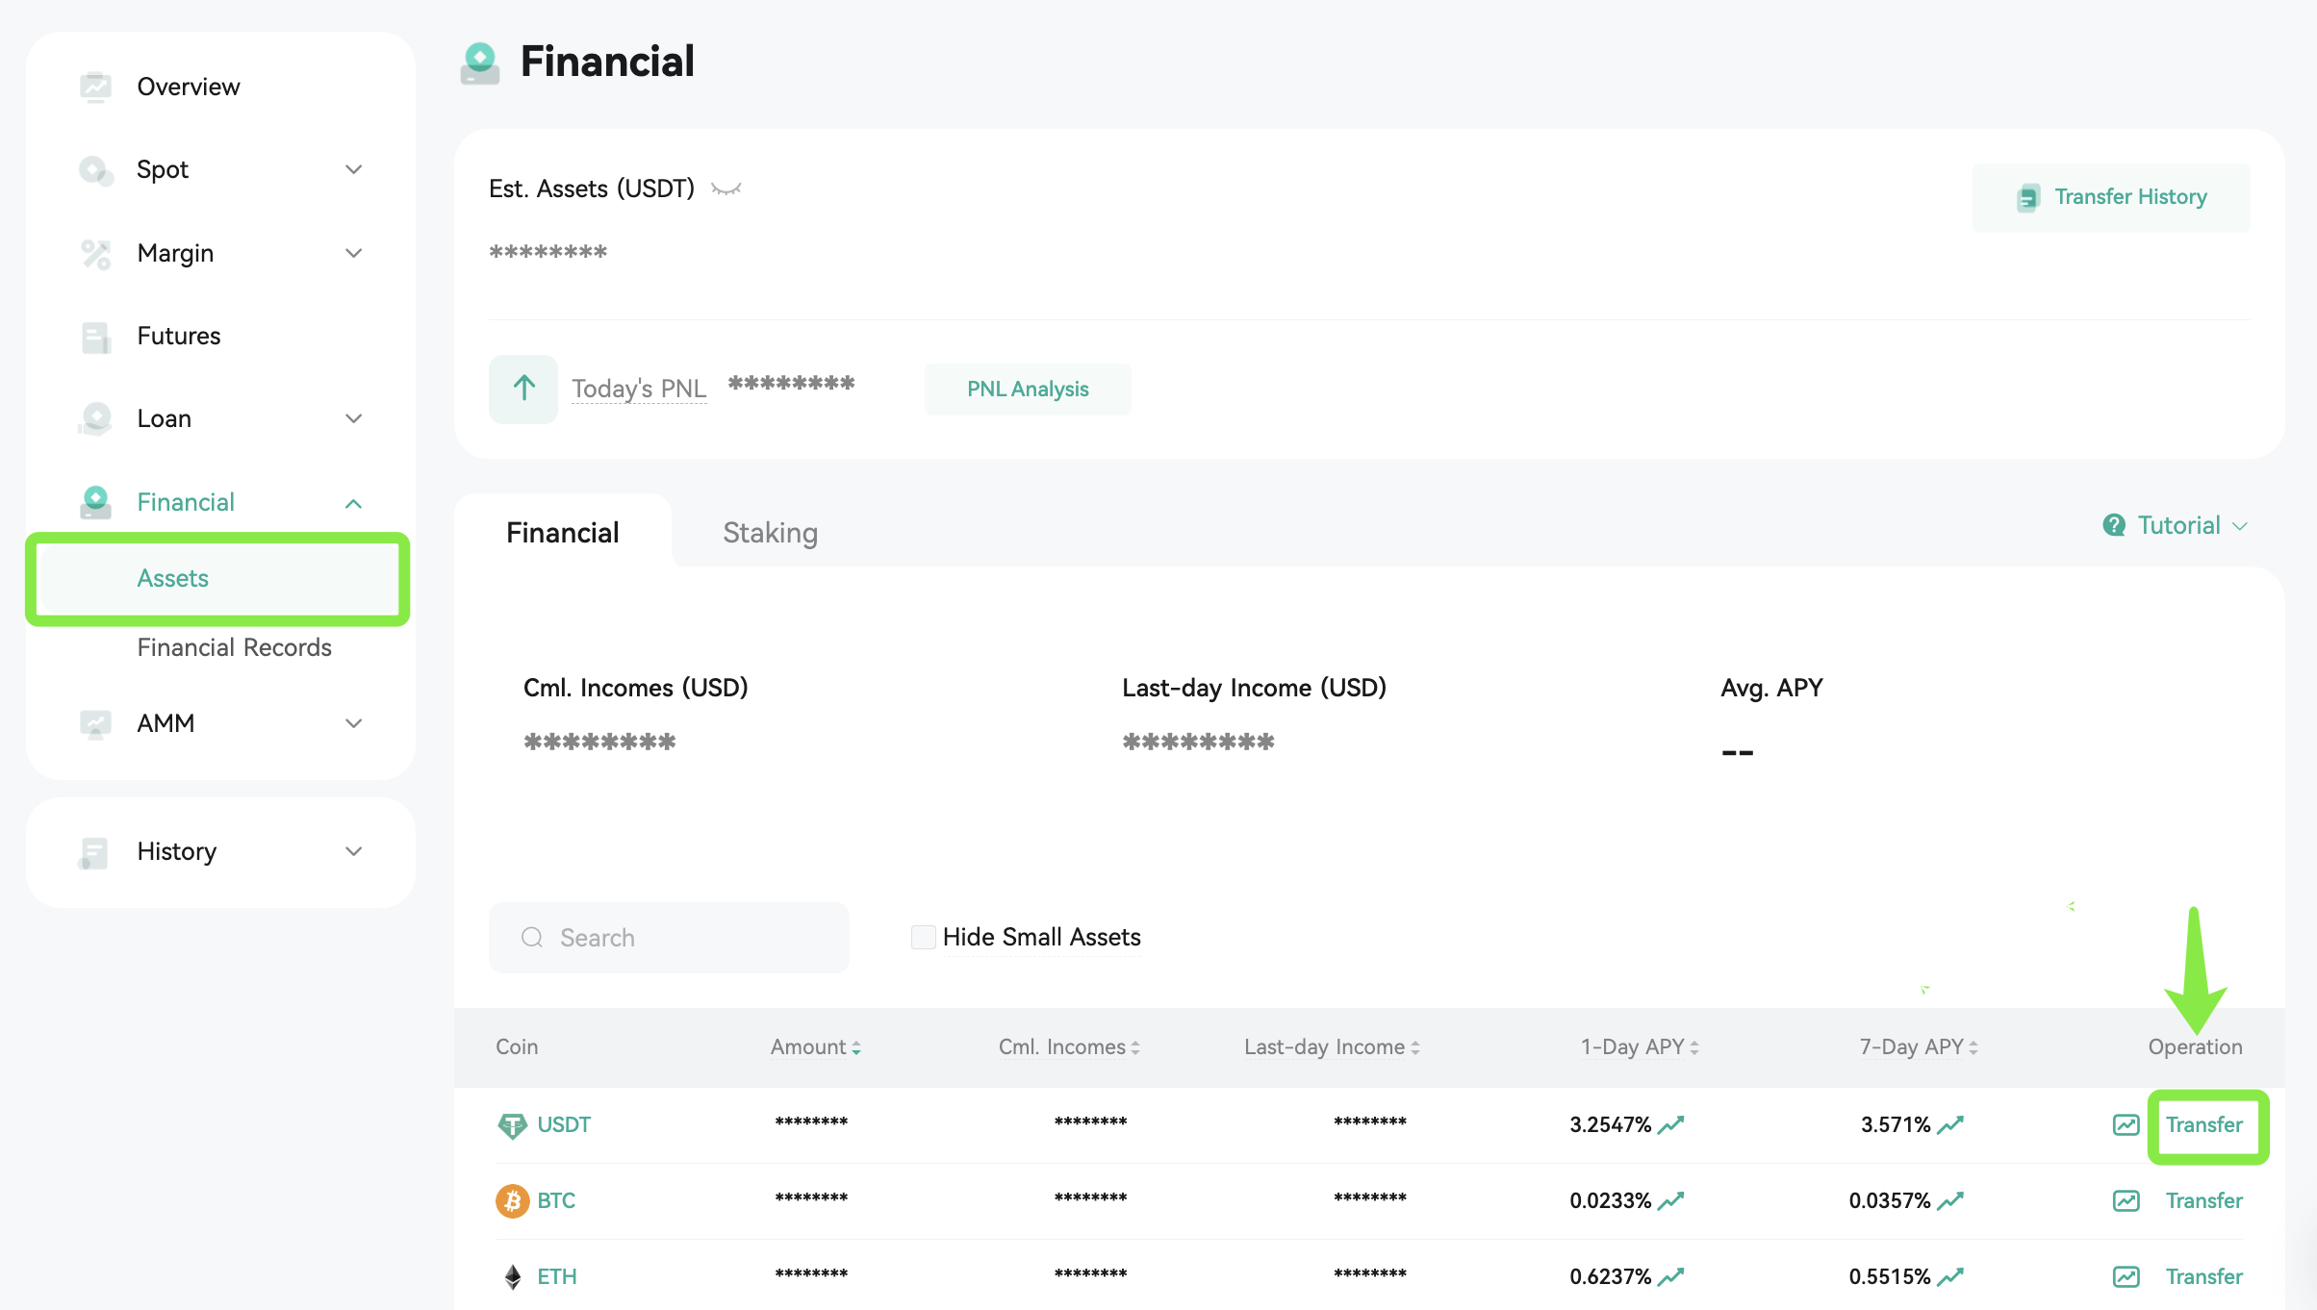Sort by 7-Day APY column
2317x1310 pixels.
[x=1919, y=1046]
